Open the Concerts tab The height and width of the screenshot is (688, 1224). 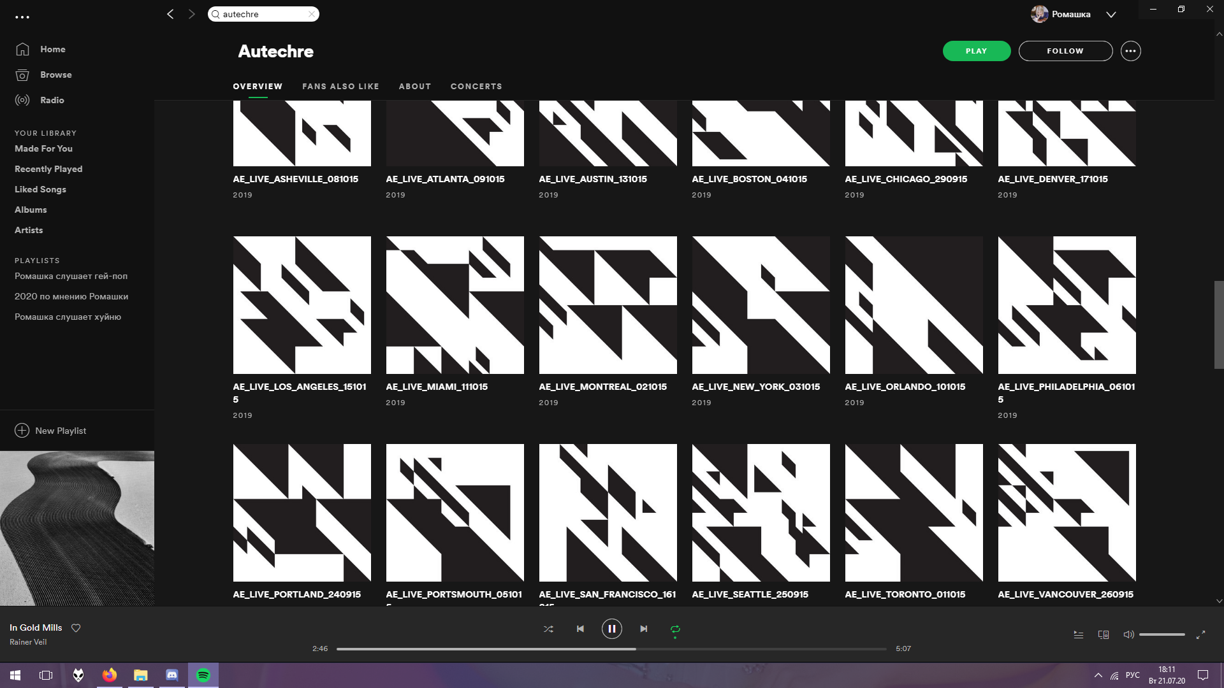[x=476, y=86]
